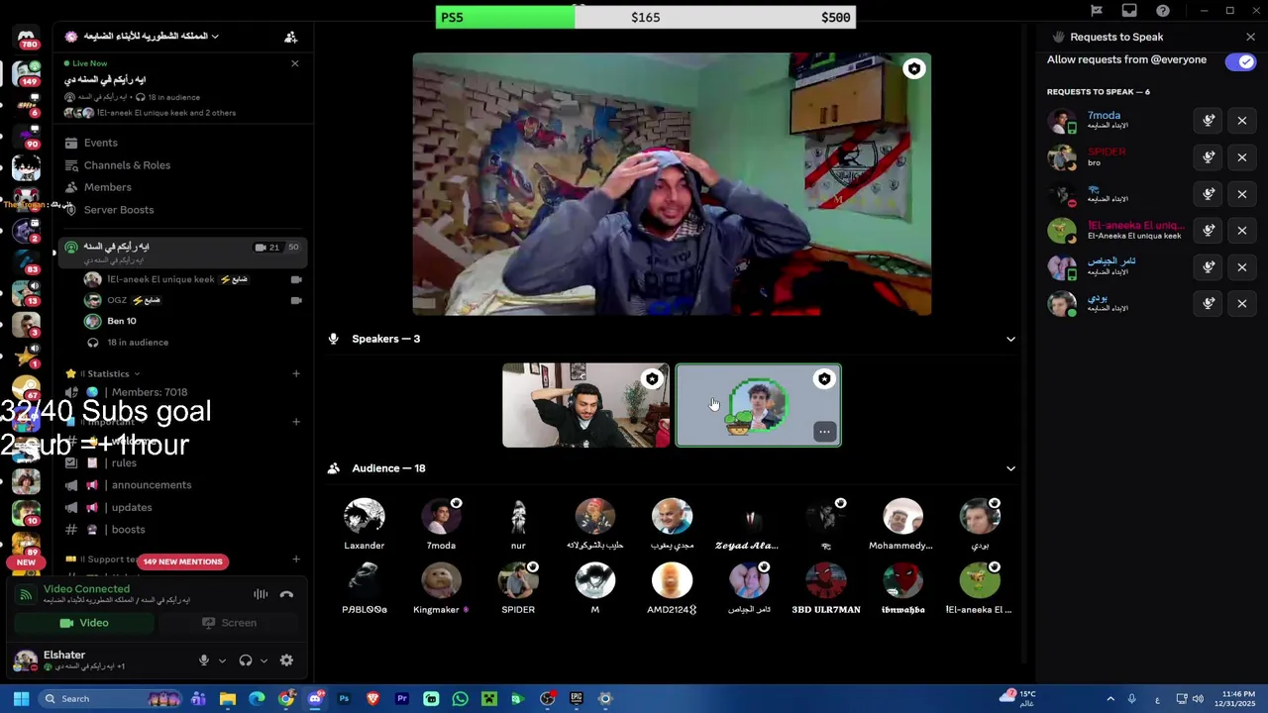Open Events in server sidebar
The image size is (1268, 713).
click(x=100, y=143)
